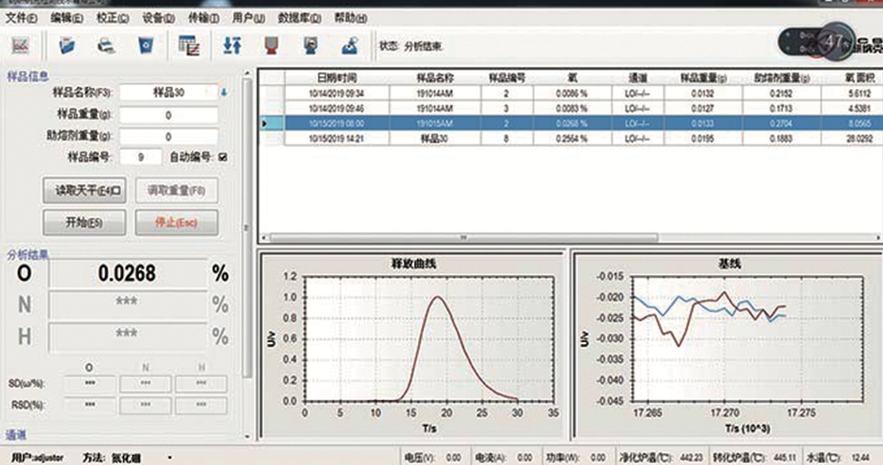Viewport: 883px width, 465px height.
Task: Click the 基线 chart title
Action: (729, 263)
